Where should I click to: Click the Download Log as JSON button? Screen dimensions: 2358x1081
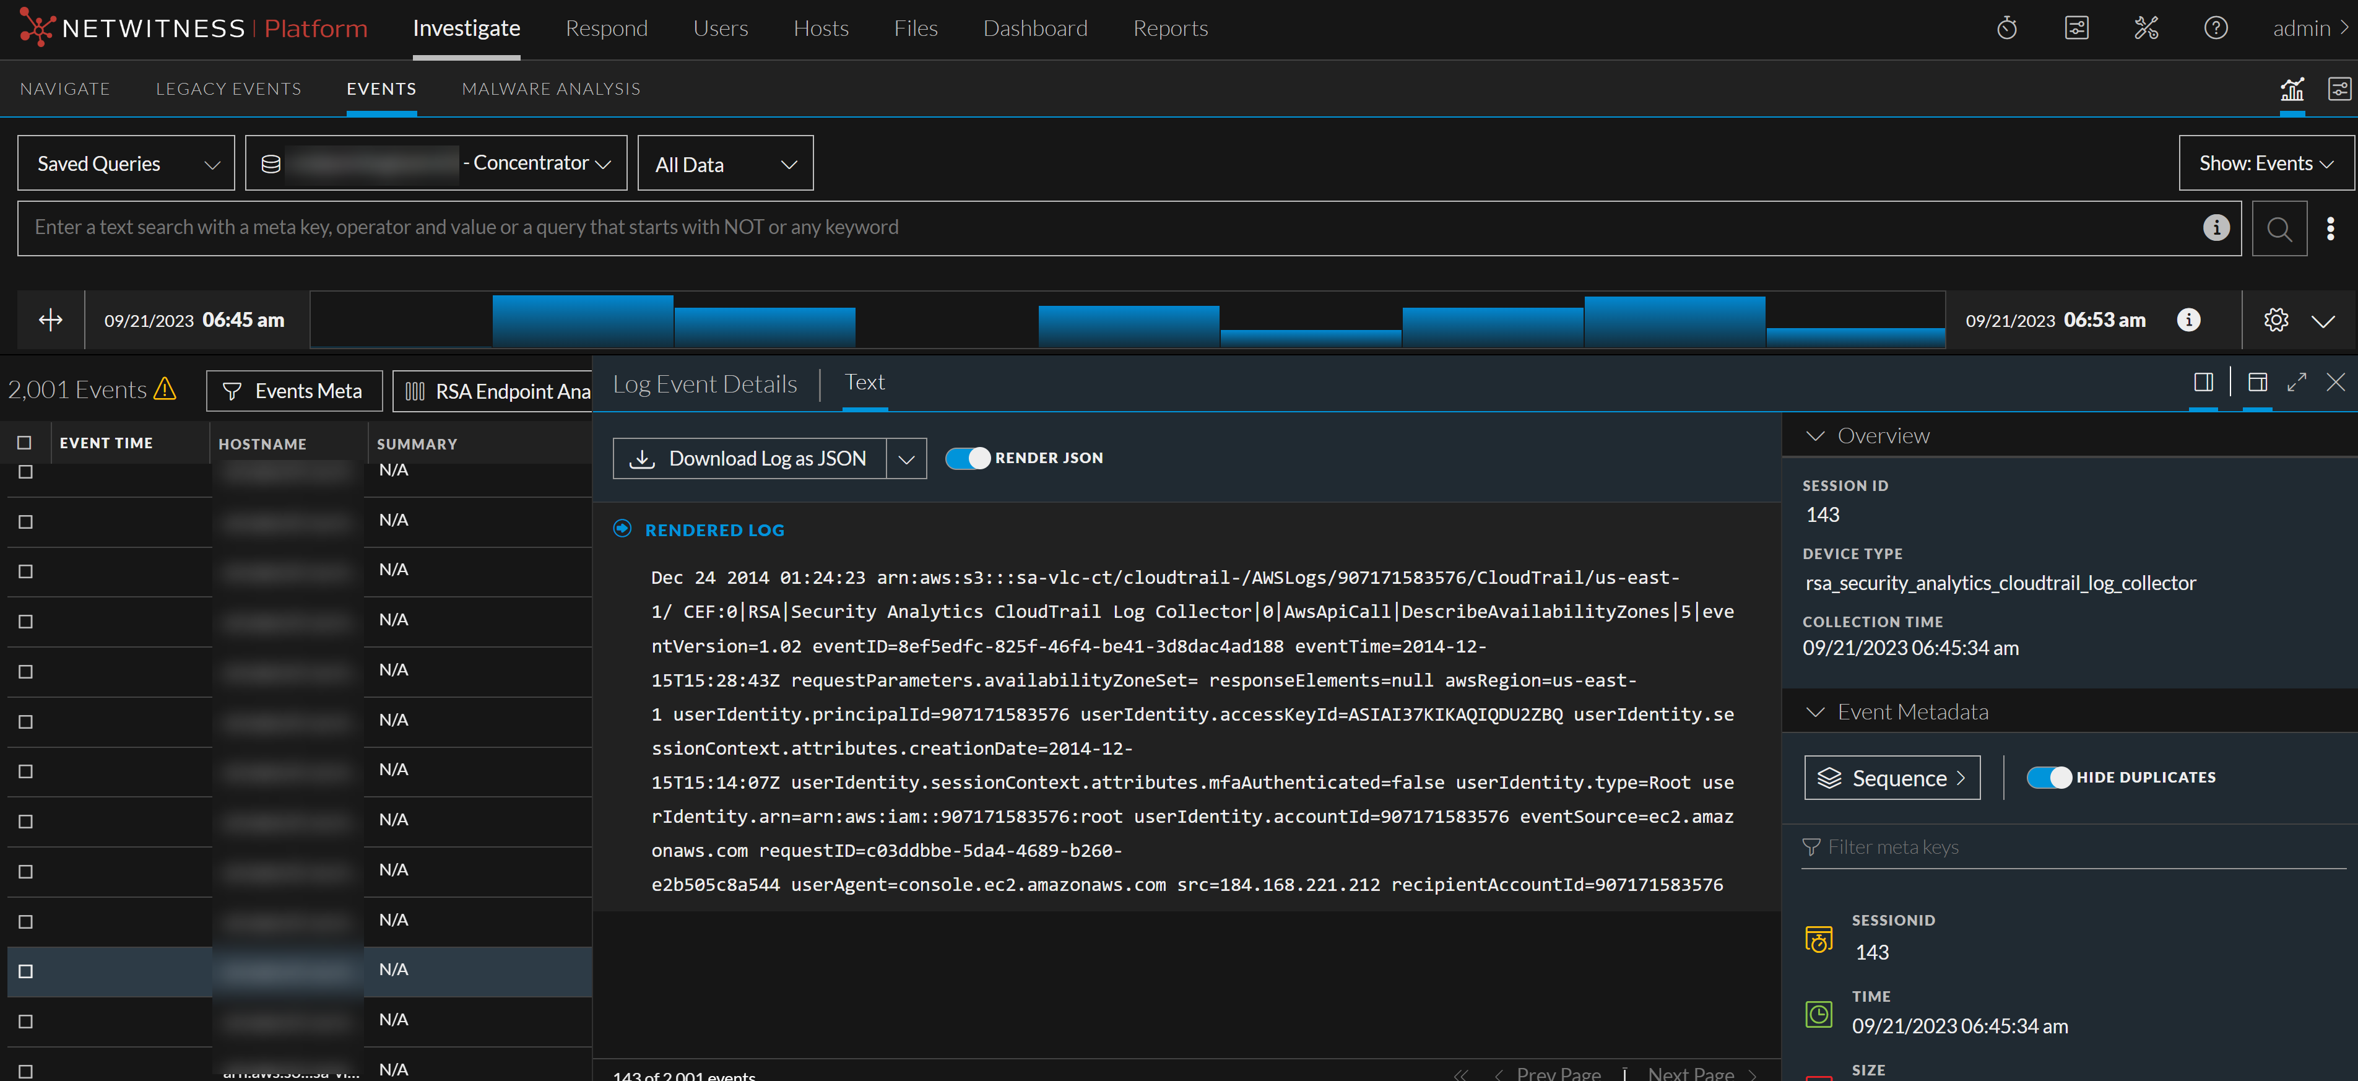click(749, 459)
